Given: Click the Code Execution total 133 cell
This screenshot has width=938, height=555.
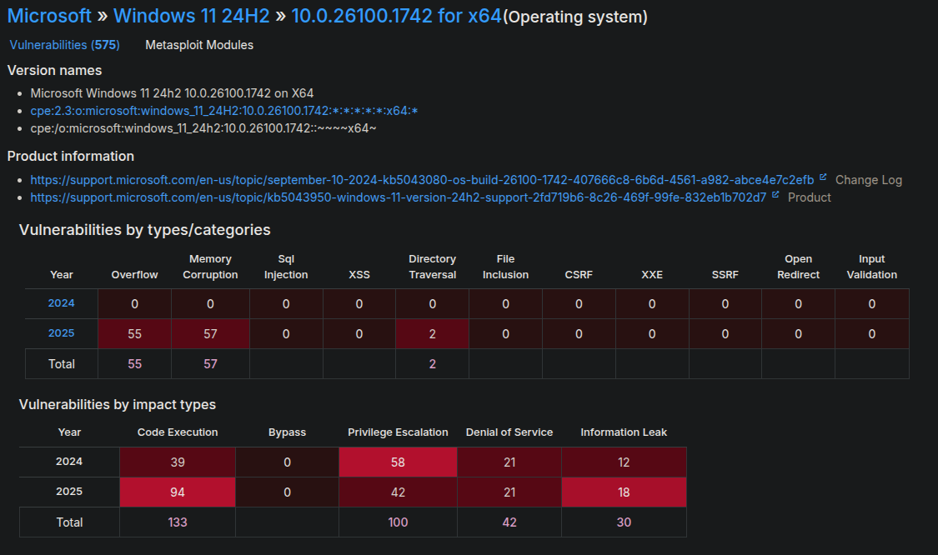Looking at the screenshot, I should tap(177, 522).
